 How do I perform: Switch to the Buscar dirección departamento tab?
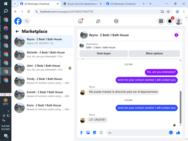(82, 4)
